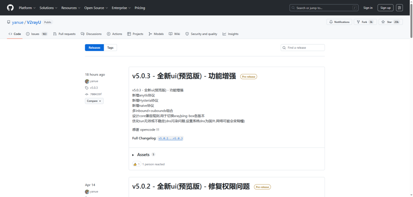Open the yanue owner link
Image resolution: width=413 pixels, height=197 pixels.
point(18,23)
